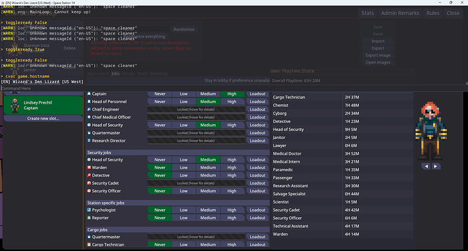
Task: Click the Captain job icon
Action: coord(89,94)
